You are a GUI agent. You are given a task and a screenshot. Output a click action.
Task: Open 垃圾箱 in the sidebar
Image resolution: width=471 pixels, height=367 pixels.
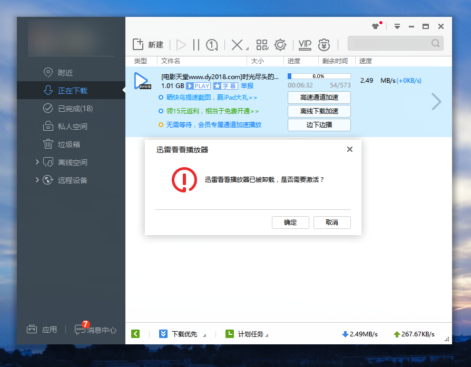coord(71,144)
